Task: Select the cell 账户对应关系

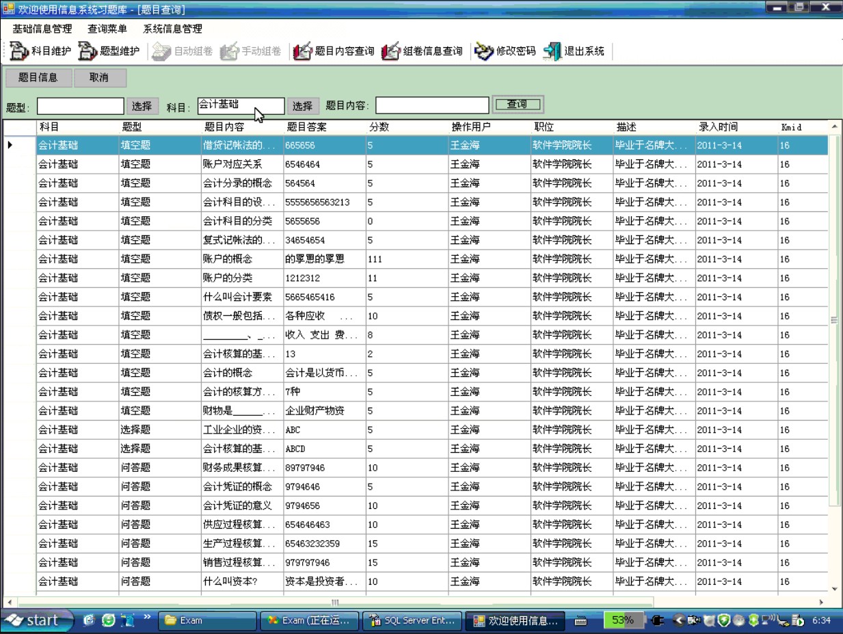Action: (242, 164)
